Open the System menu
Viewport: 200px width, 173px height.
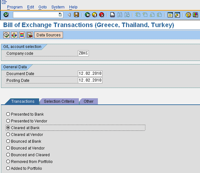click(x=58, y=7)
